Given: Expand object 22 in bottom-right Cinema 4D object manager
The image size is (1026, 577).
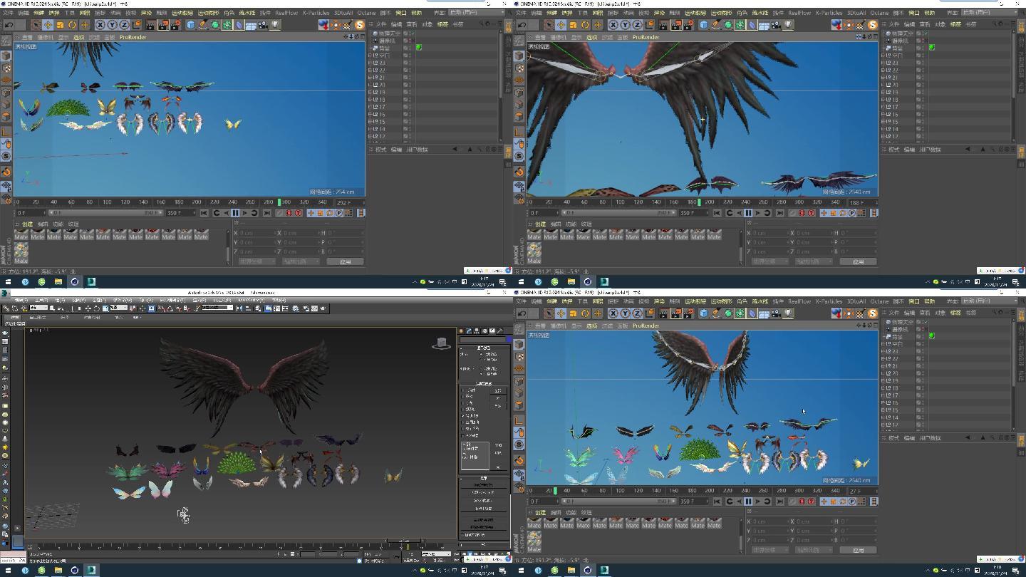Looking at the screenshot, I should tap(882, 358).
